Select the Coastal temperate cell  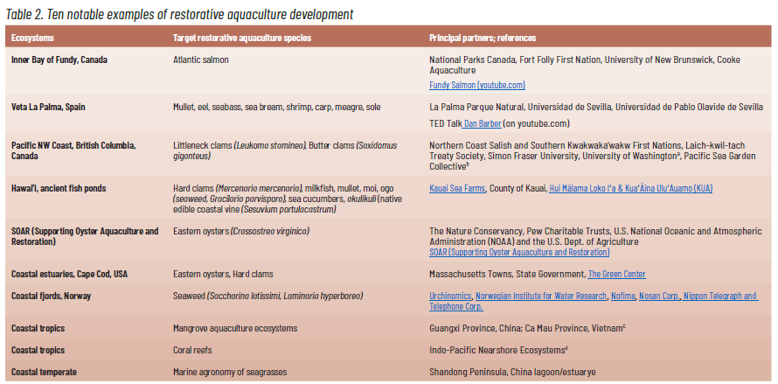click(x=44, y=372)
